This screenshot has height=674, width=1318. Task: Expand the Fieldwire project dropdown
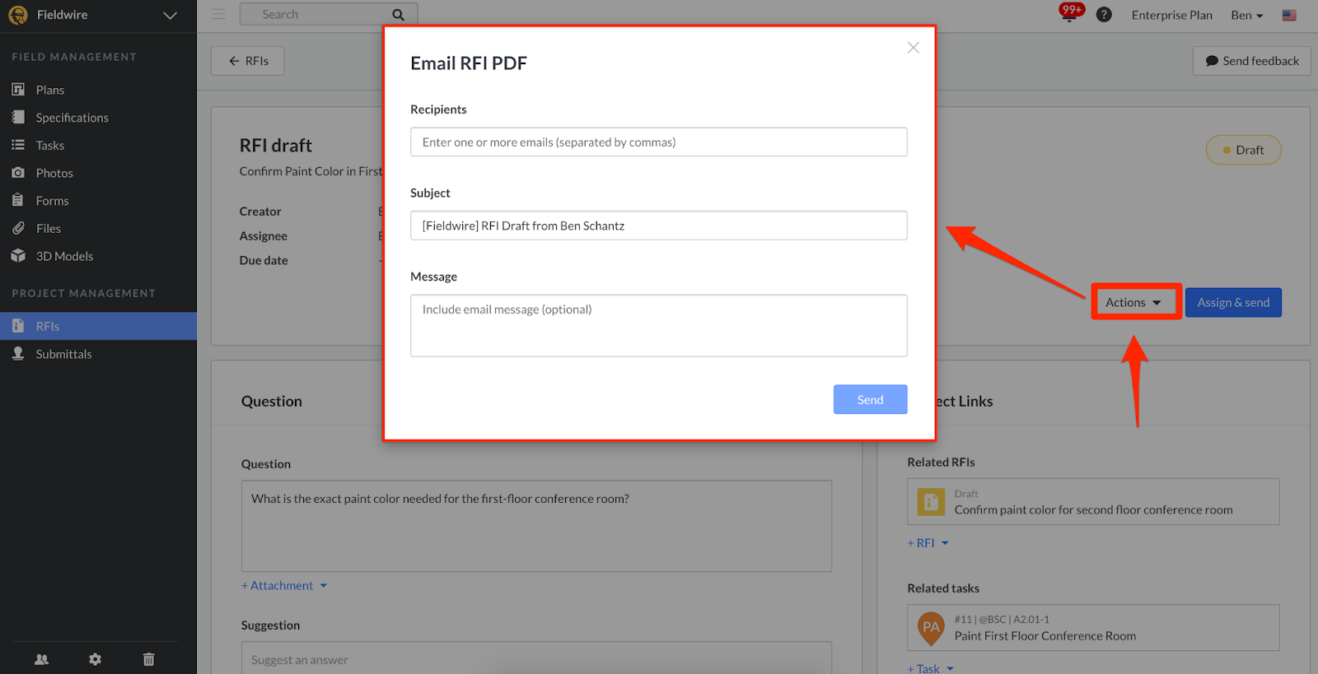(x=170, y=16)
